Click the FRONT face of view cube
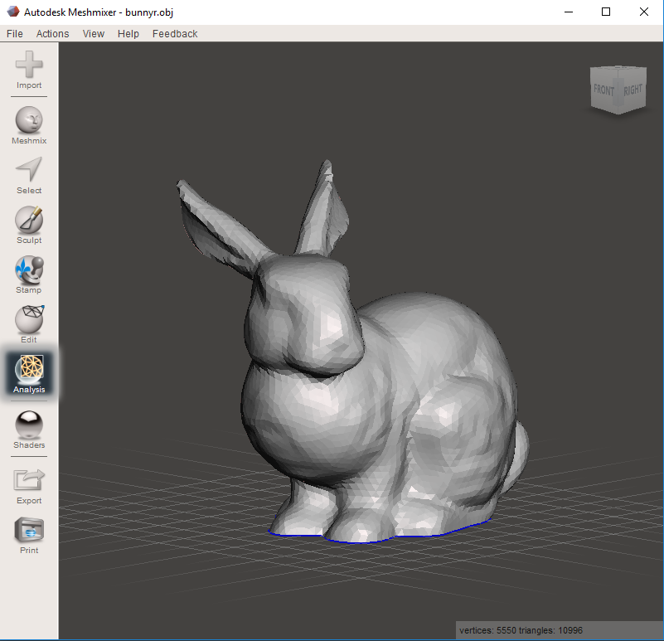Screen dimensions: 664x641 (603, 90)
